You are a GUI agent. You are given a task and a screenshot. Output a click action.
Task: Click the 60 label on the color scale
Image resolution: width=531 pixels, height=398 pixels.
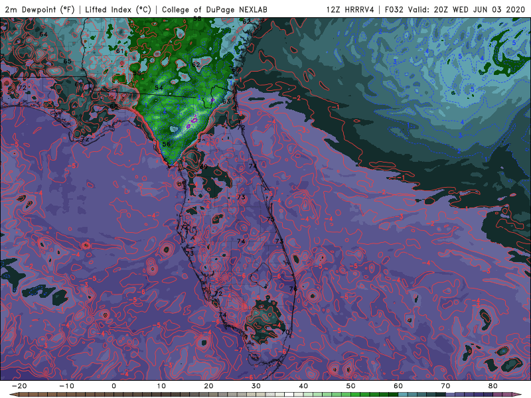398,386
